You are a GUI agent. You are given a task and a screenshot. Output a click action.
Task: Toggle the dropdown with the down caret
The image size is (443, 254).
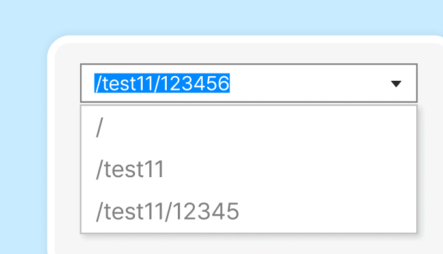pos(396,84)
